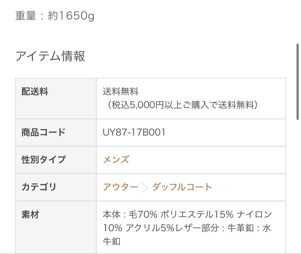Click the アイテム情報 section heading
This screenshot has height=254, width=301.
50,56
